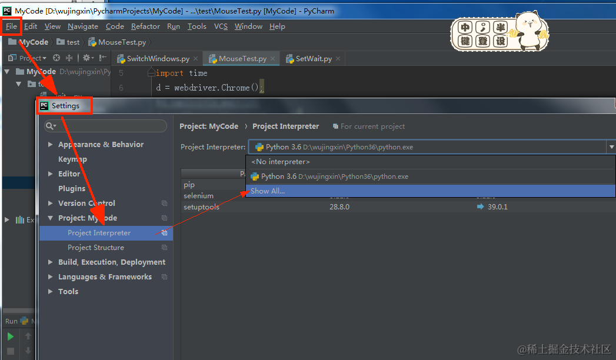Open the Project view dropdown

27,58
